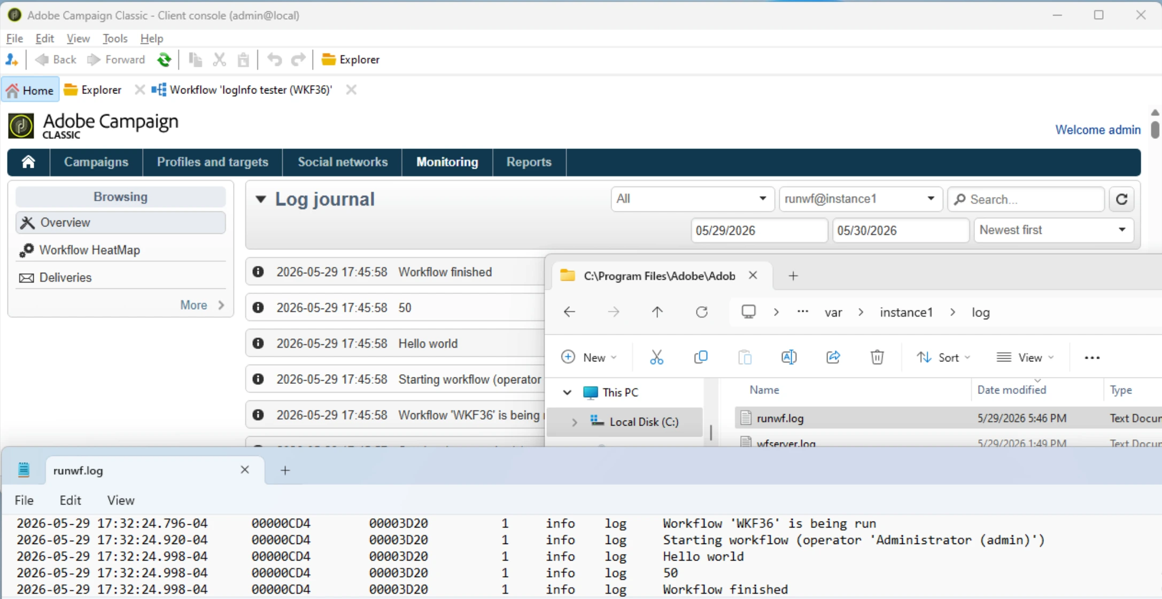Click the 05/29/2026 start date field
The image size is (1162, 599).
pos(759,230)
